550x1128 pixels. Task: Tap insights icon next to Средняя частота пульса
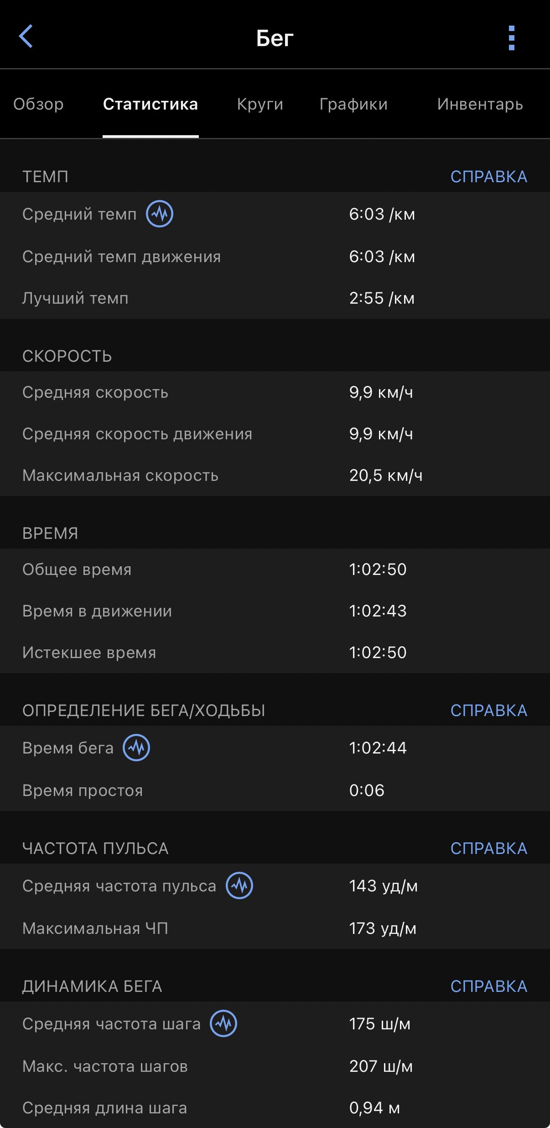pyautogui.click(x=239, y=886)
